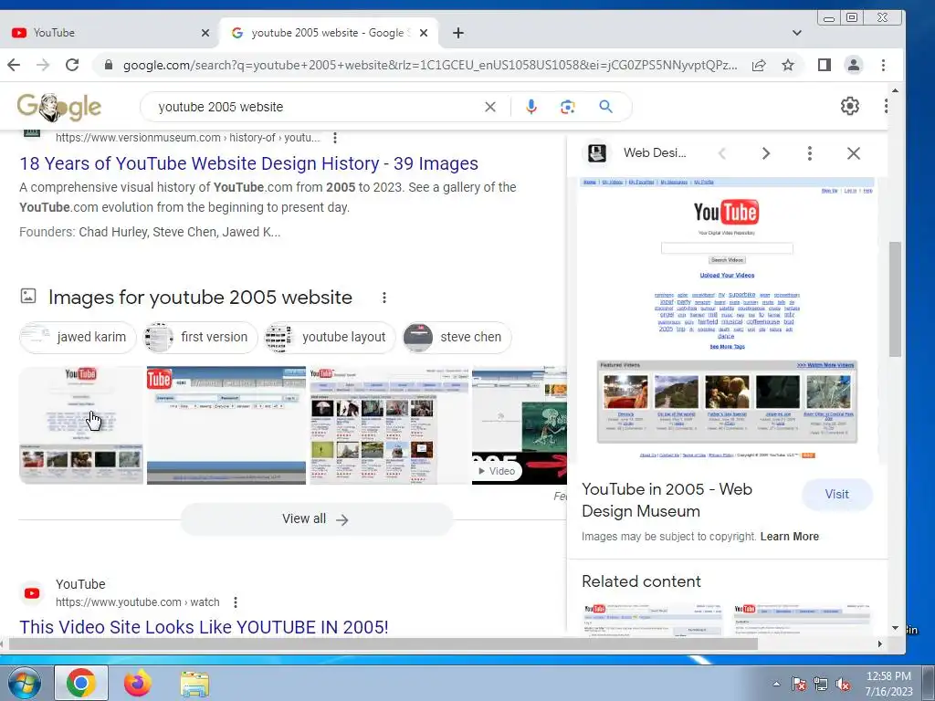Click the scroll-down arrow of page scrollbar
Image resolution: width=935 pixels, height=701 pixels.
coord(895,628)
